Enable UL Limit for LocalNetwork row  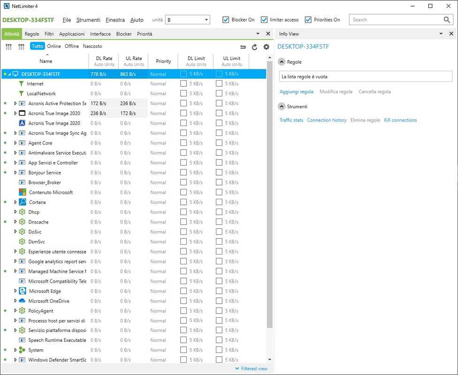[x=219, y=93]
